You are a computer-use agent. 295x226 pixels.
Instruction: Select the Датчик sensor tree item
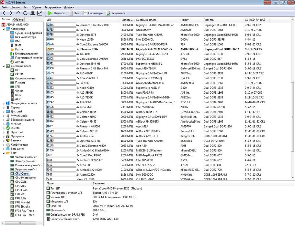tap(19, 62)
